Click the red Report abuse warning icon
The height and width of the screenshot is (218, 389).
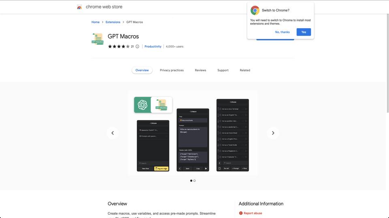(241, 213)
